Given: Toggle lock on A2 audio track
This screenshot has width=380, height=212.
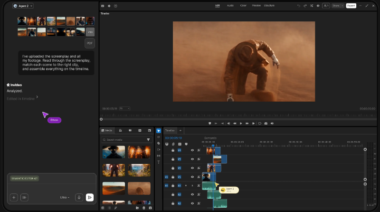Looking at the screenshot, I should (173, 194).
